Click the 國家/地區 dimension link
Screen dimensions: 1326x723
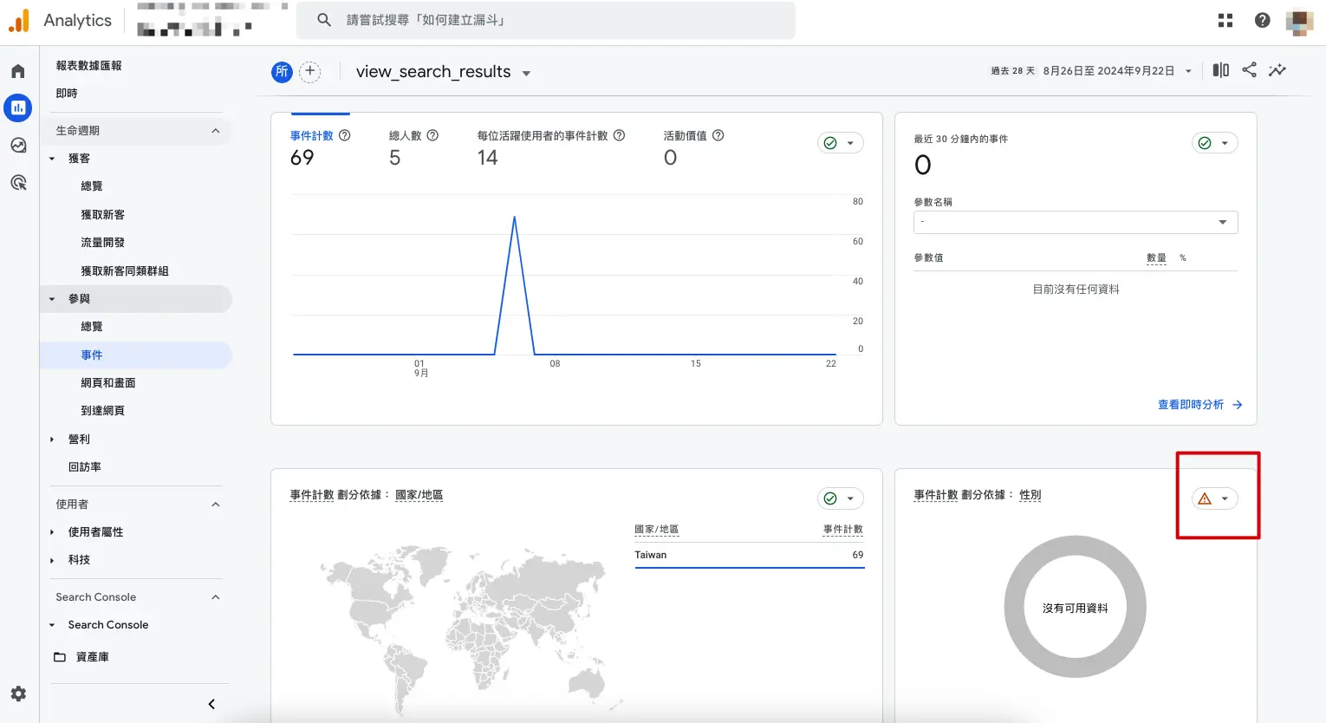pyautogui.click(x=419, y=495)
